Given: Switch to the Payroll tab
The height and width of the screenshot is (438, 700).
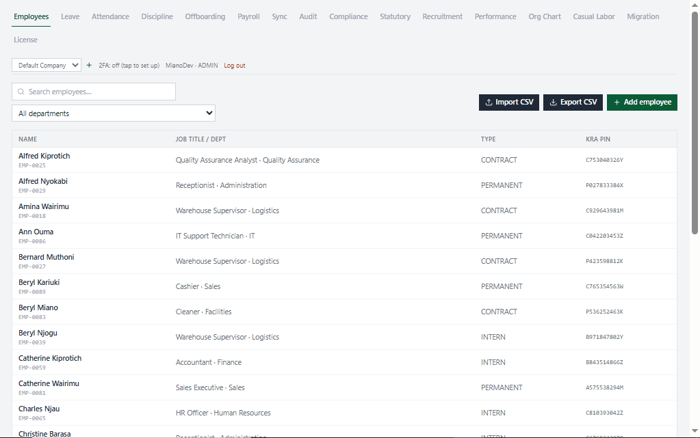Looking at the screenshot, I should [248, 16].
